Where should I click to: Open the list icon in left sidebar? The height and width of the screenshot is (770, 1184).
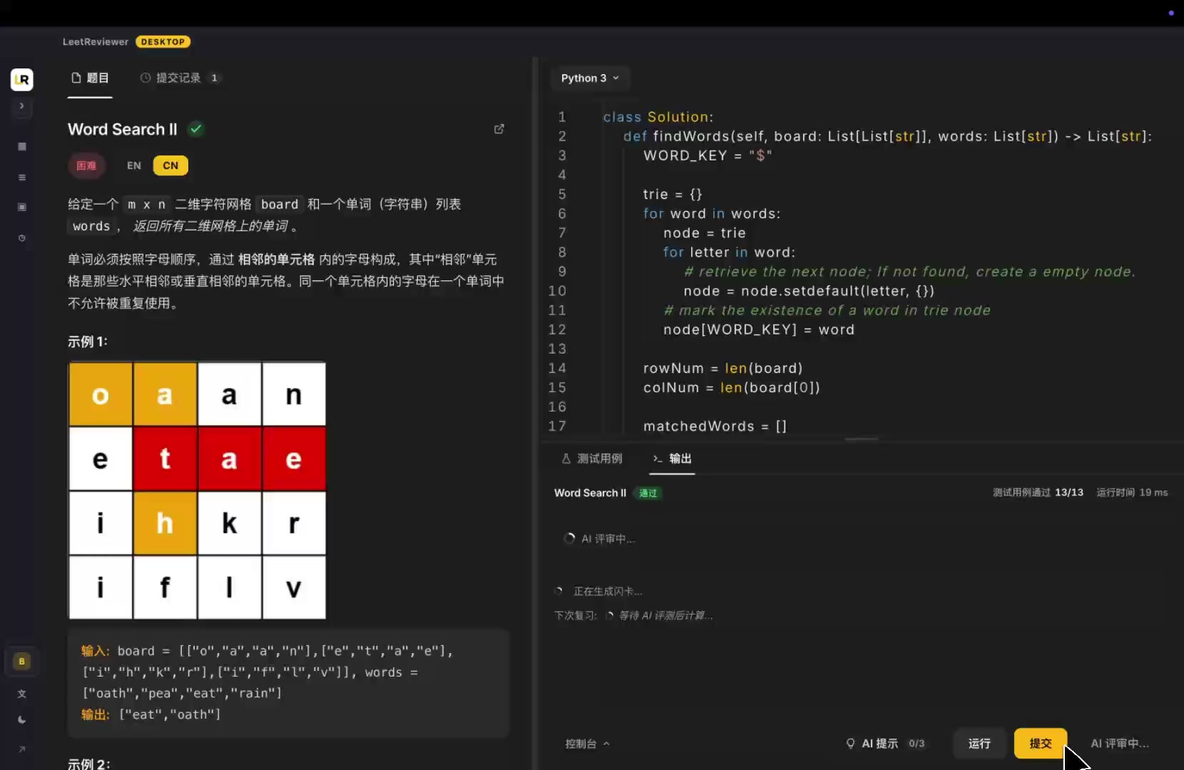pos(22,178)
